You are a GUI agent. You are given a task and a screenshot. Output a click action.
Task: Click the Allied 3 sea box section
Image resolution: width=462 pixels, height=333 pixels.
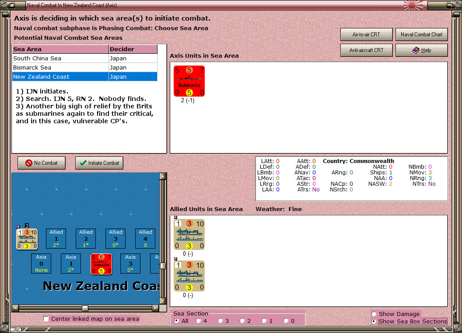pos(115,239)
